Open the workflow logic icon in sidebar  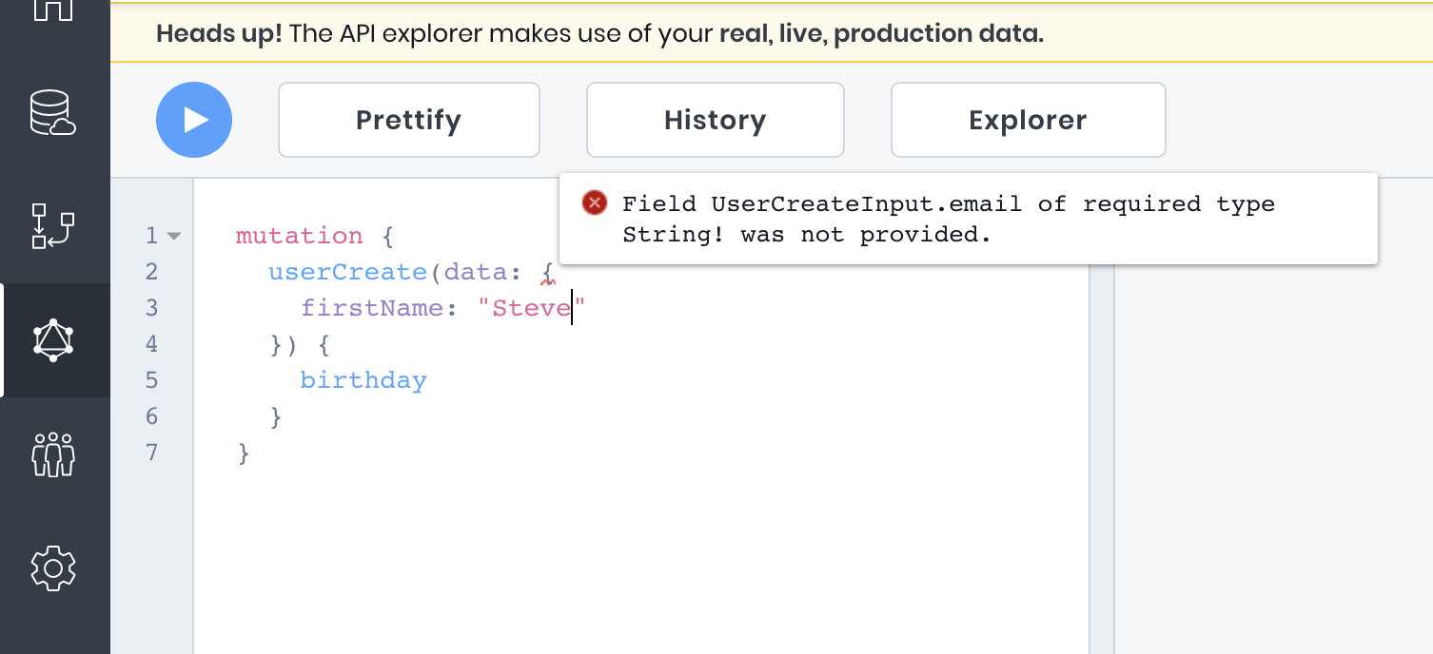pyautogui.click(x=53, y=226)
